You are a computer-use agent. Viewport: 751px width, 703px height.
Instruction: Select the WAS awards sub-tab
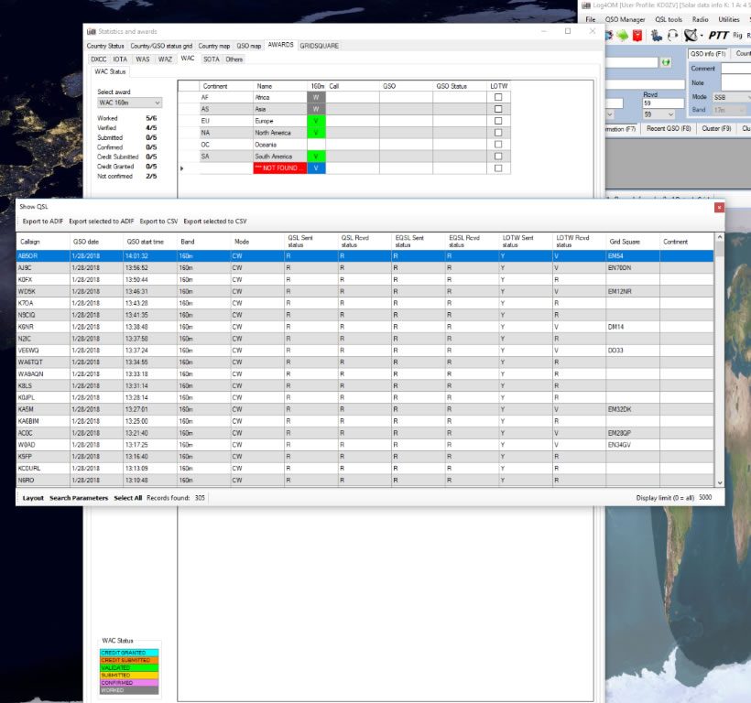click(x=143, y=59)
